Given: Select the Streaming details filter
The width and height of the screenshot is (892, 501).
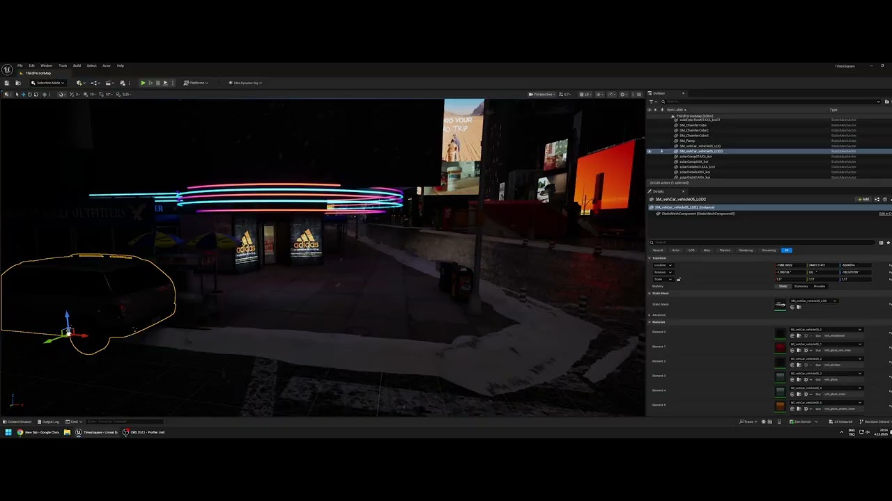Looking at the screenshot, I should [769, 250].
